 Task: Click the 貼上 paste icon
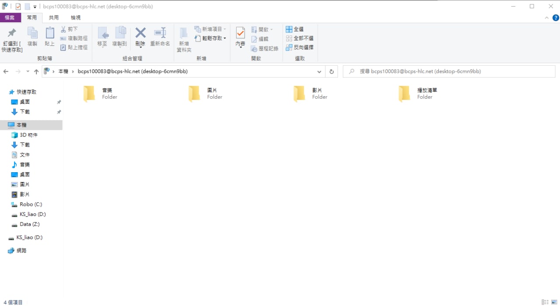click(50, 33)
